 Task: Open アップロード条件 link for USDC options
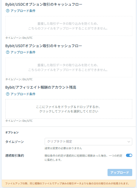pos(23,11)
